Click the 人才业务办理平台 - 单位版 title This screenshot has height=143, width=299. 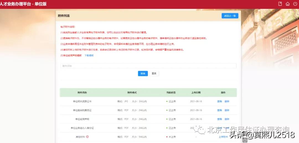23,4
